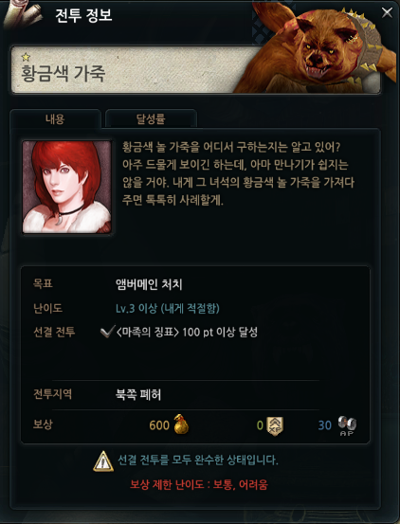
Task: Click the 북쪽 폐허 battle region text
Action: click(x=138, y=395)
